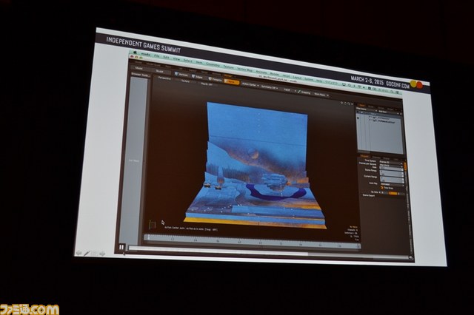The width and height of the screenshot is (474, 315).
Task: Open the Symmetry dropdown
Action: pos(270,87)
